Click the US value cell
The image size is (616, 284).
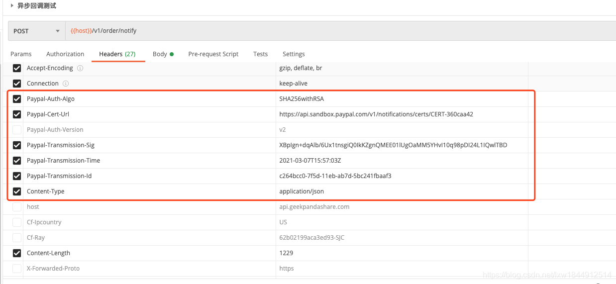coord(402,222)
